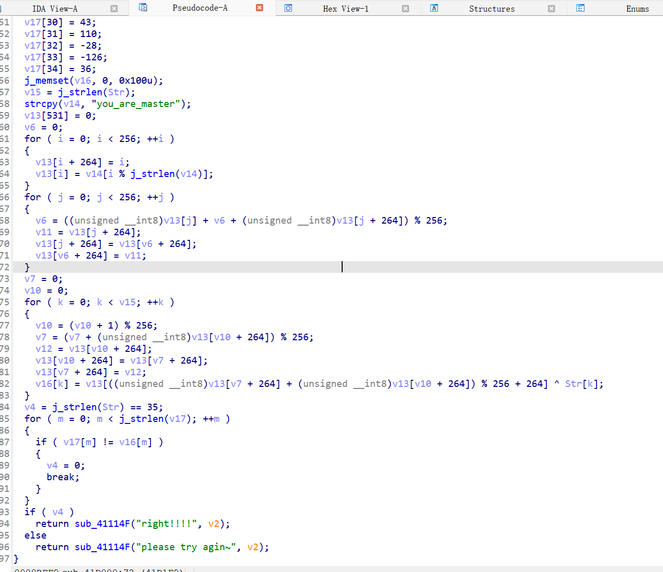Image resolution: width=663 pixels, height=572 pixels.
Task: Click the for loop header using k
Action: [99, 302]
